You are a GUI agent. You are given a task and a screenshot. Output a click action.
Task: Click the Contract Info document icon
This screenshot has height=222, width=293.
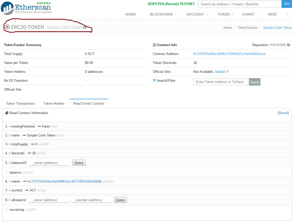pyautogui.click(x=154, y=45)
